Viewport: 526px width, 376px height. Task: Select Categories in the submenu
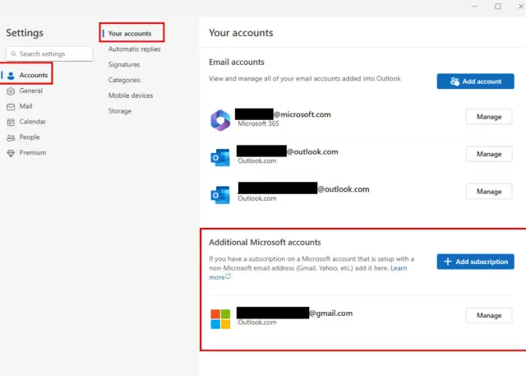tap(124, 81)
